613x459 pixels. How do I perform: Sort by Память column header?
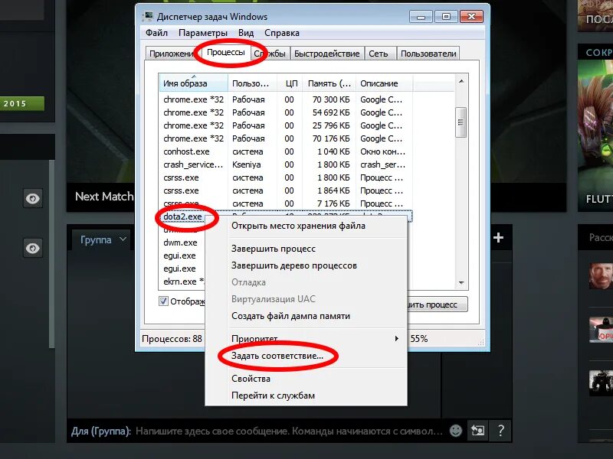click(329, 83)
